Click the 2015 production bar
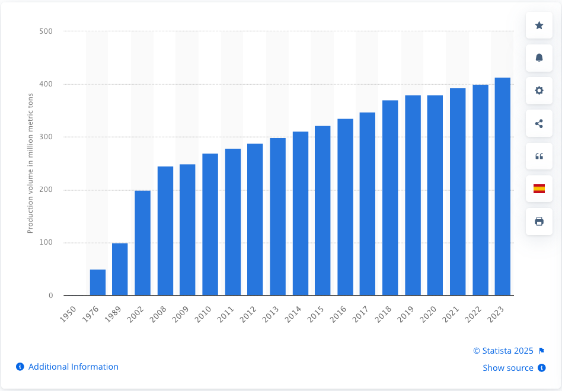 click(322, 210)
